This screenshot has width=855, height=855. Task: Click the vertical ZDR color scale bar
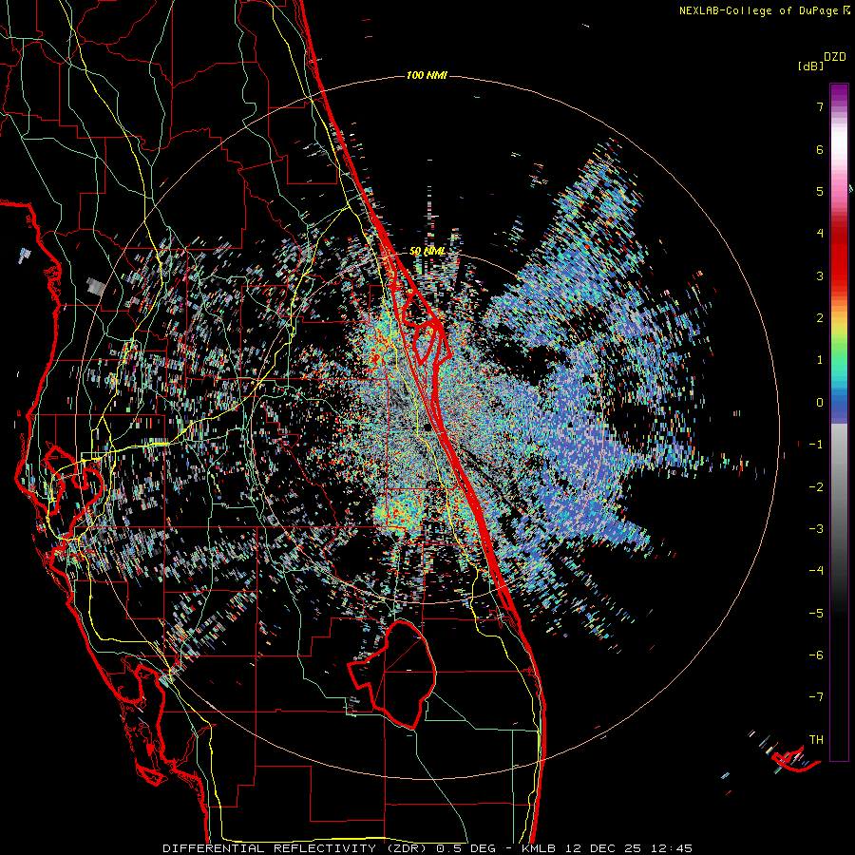tap(839, 422)
